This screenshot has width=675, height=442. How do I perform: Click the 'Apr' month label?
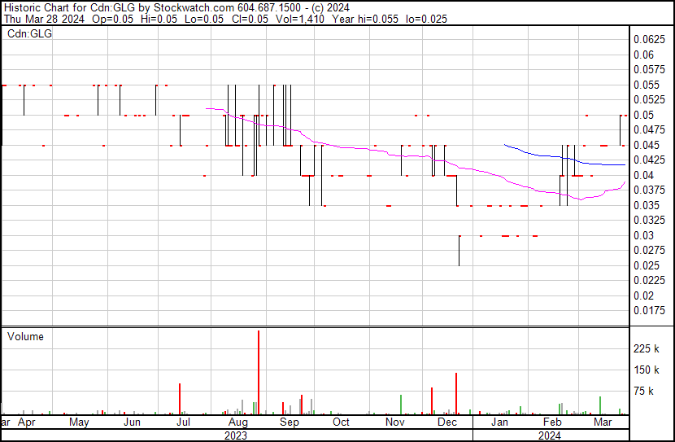click(27, 422)
